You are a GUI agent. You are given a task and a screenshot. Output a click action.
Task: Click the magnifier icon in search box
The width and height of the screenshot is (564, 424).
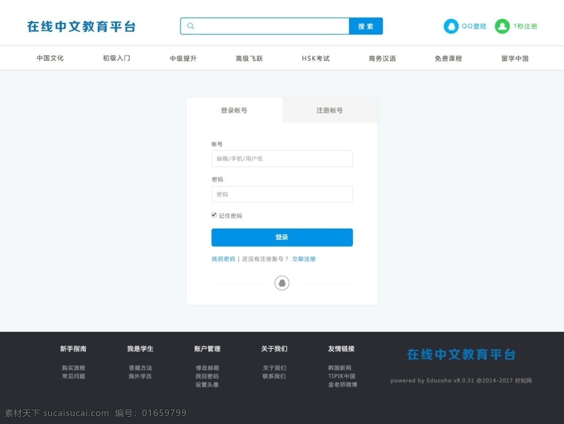pos(190,26)
